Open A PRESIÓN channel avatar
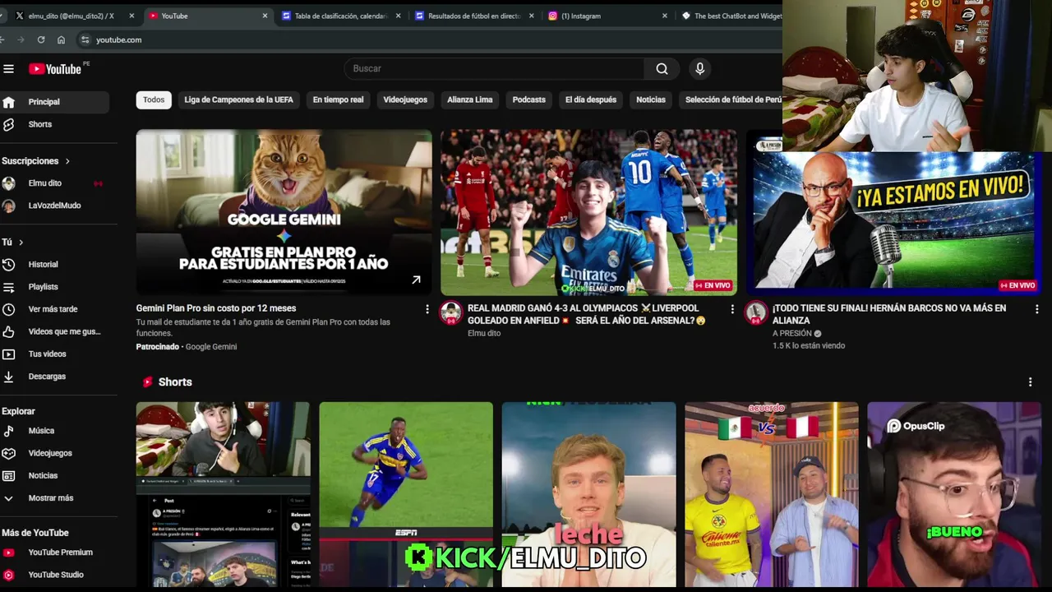 tap(756, 313)
